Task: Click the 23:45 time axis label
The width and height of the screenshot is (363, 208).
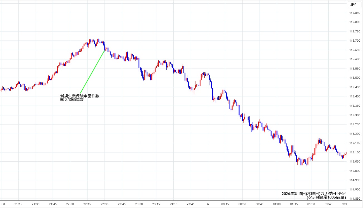Action: 190,204
